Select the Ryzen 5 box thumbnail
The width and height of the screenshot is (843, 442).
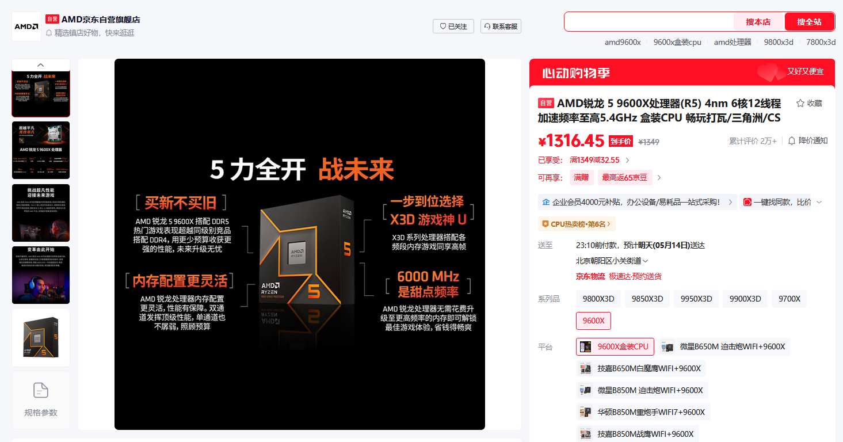tap(41, 337)
